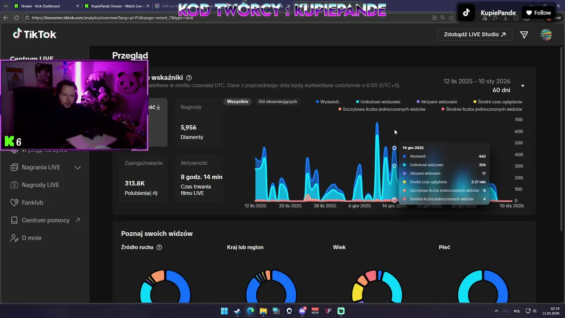Open File Explorer from the taskbar
The height and width of the screenshot is (318, 565).
pos(263,311)
